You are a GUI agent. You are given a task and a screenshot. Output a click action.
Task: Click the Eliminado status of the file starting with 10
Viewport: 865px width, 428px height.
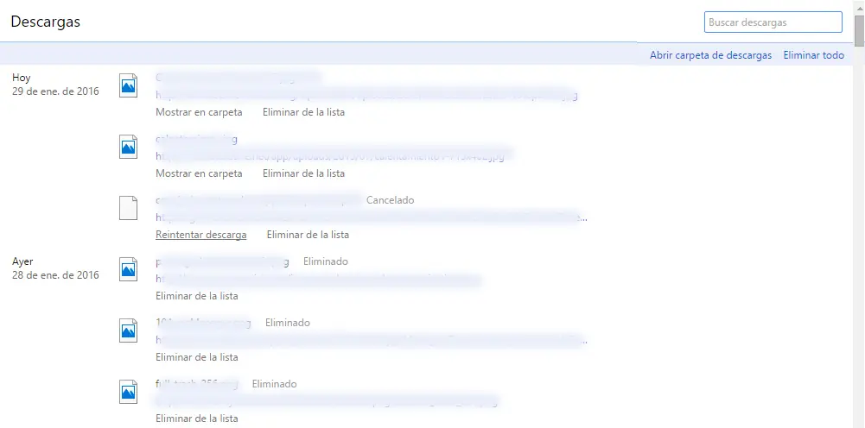(288, 322)
